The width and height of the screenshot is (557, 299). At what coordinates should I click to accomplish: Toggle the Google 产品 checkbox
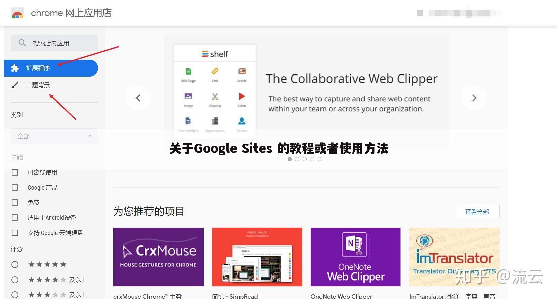coord(15,187)
